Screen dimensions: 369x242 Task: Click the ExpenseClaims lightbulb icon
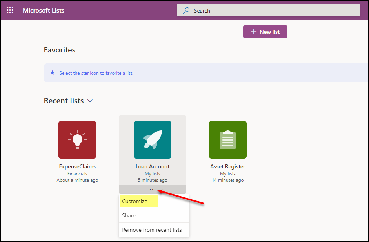pos(77,140)
